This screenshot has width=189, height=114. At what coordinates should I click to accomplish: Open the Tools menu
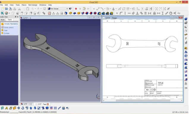point(18,5)
